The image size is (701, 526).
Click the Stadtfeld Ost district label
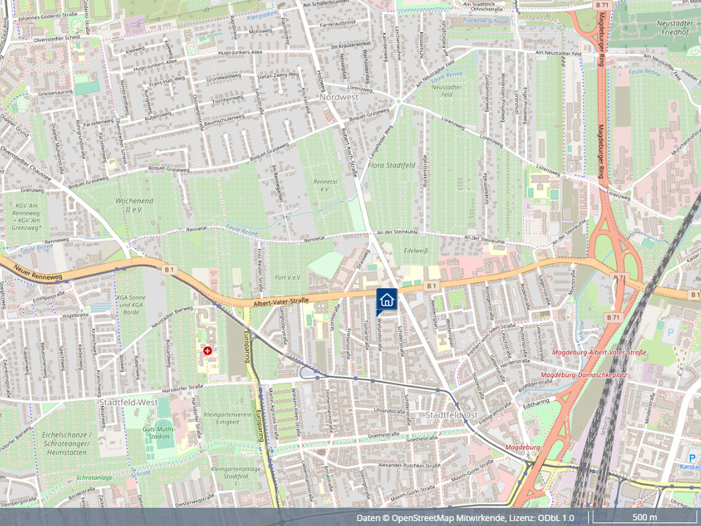(451, 415)
